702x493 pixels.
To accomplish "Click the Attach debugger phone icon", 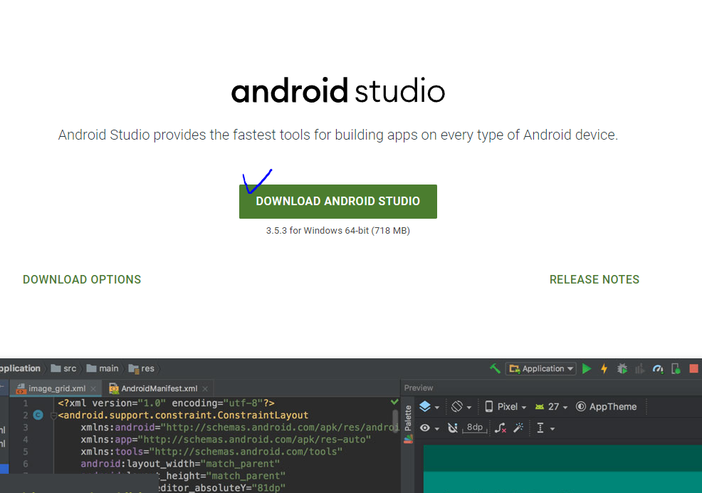I will [x=676, y=368].
